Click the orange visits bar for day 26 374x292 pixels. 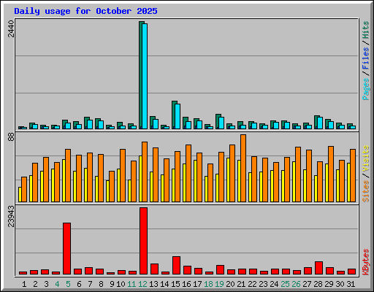coord(298,174)
